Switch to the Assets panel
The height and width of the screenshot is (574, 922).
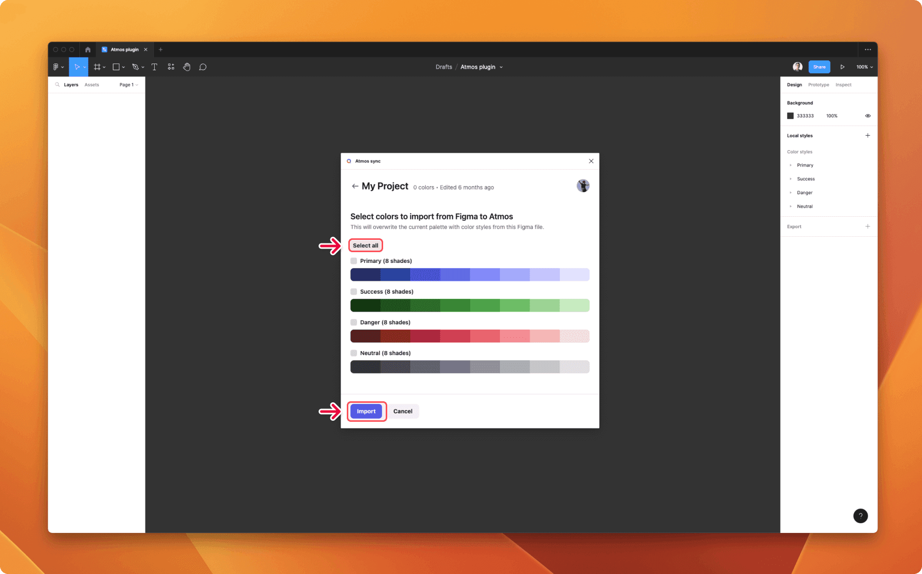click(92, 85)
